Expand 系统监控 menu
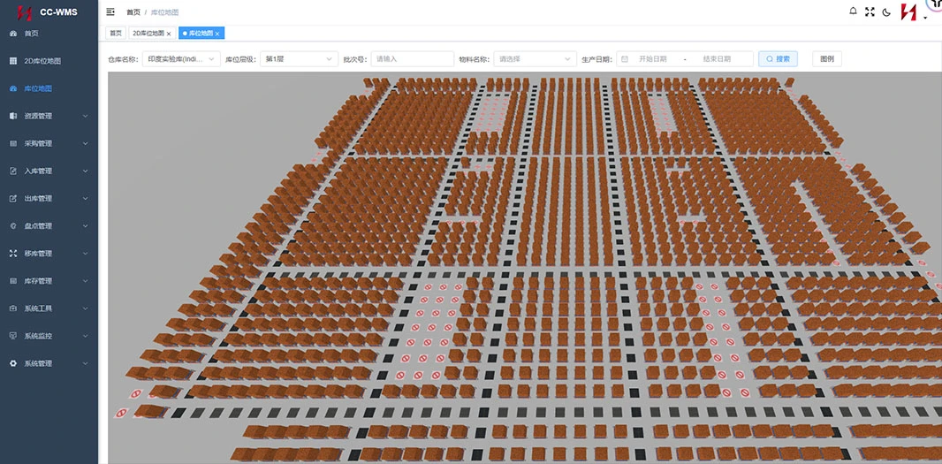942x464 pixels. [x=49, y=336]
